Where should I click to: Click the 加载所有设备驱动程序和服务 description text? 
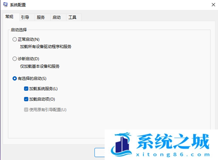click(46, 47)
